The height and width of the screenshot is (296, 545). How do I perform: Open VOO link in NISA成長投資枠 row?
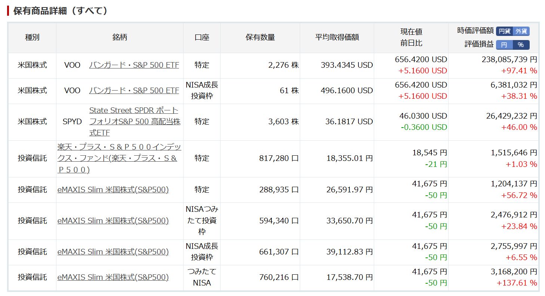(134, 91)
